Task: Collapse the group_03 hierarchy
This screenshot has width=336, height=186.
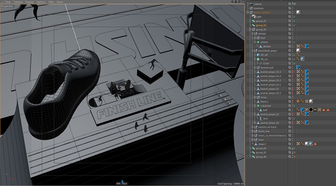Action: [x=250, y=29]
